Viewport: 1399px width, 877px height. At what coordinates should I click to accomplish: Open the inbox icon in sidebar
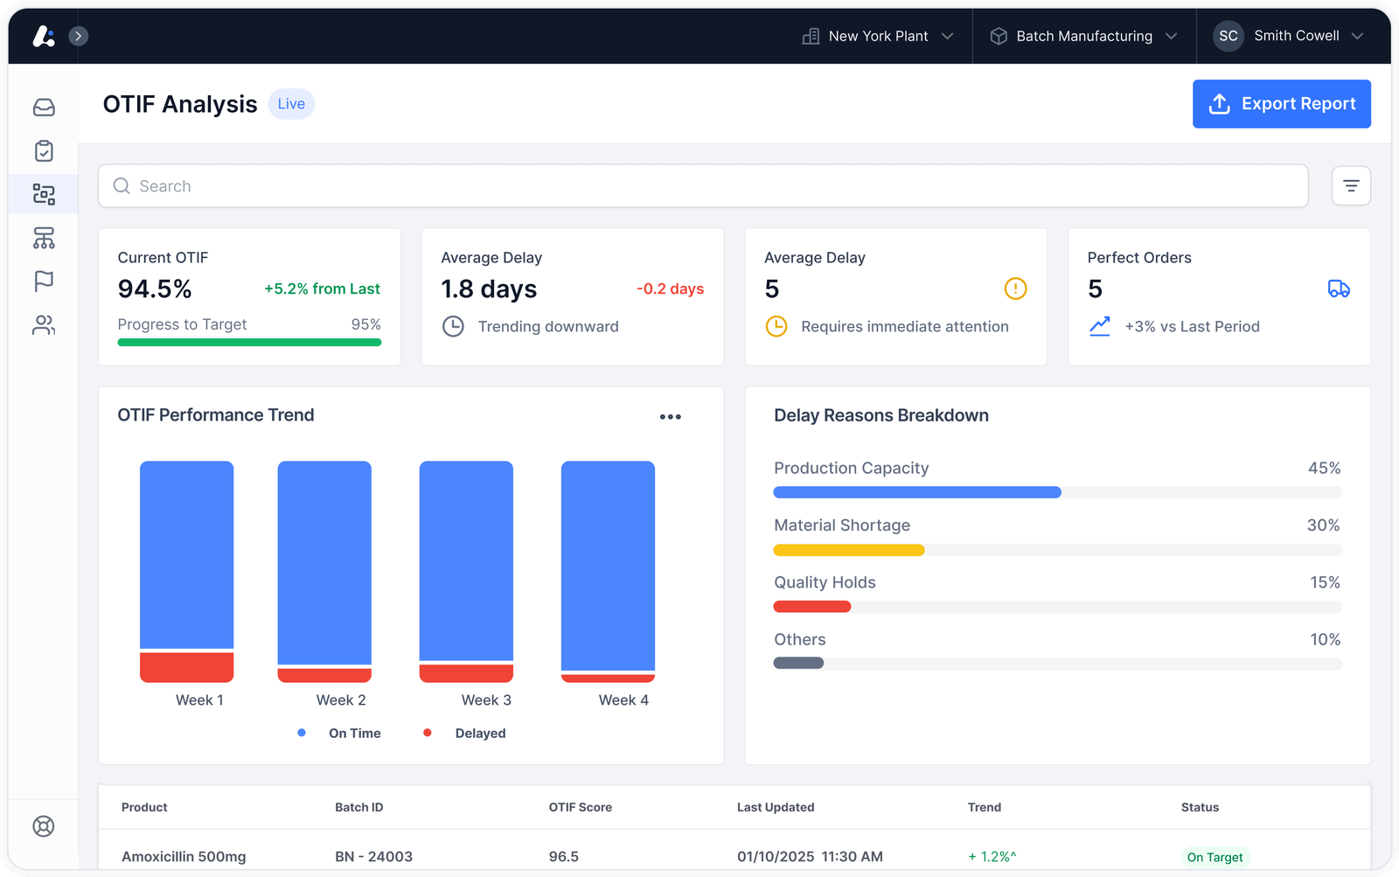[x=44, y=108]
